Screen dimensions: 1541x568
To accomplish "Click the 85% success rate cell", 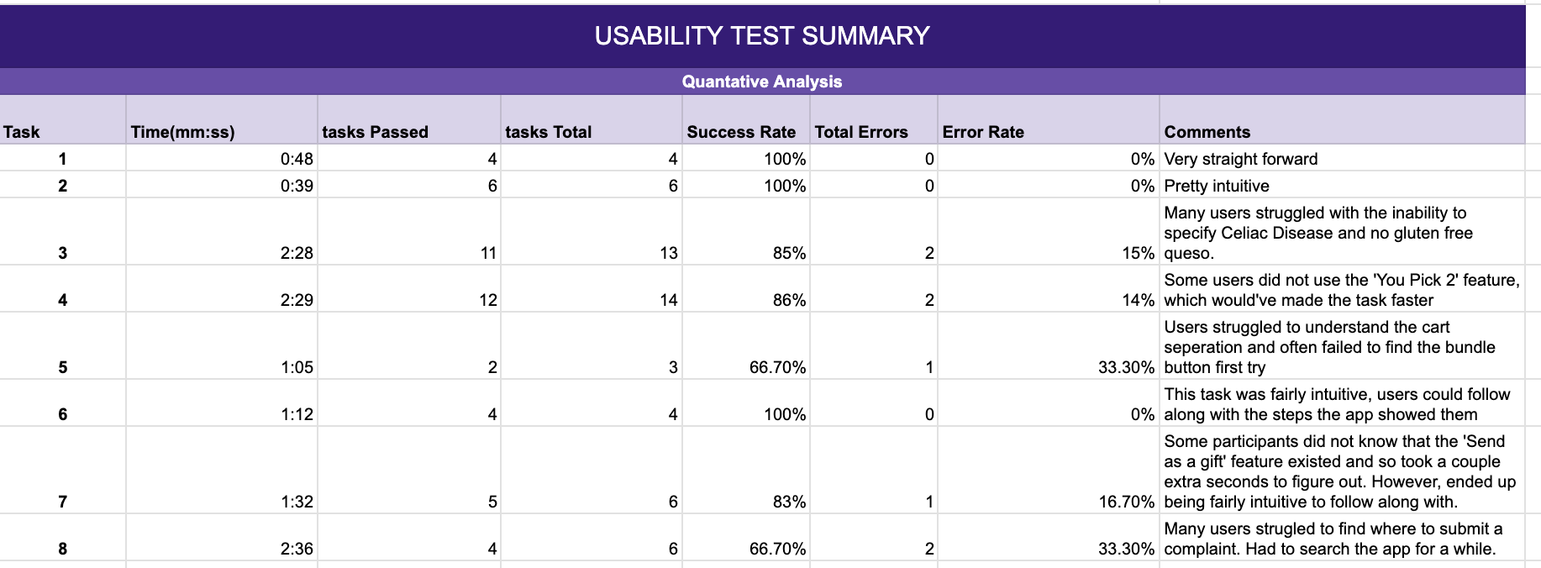I will click(746, 232).
